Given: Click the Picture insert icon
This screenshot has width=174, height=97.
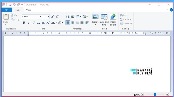Looking at the screenshot, I should coord(95,17).
